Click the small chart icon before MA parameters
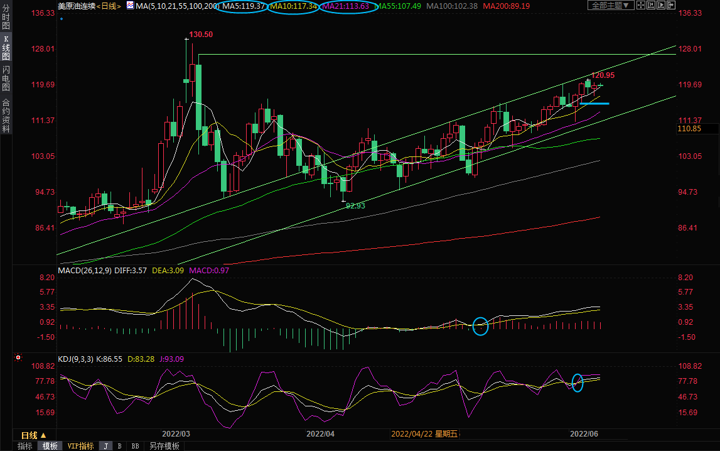The image size is (720, 451). click(129, 5)
